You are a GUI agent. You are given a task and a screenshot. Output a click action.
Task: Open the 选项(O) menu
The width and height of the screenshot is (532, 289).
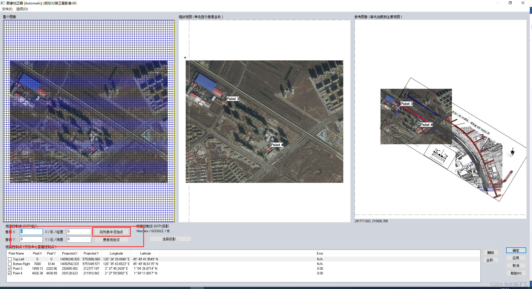point(22,9)
